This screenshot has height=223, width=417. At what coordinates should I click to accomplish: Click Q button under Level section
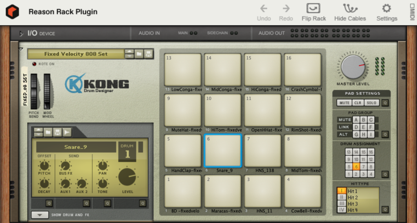tap(143, 203)
